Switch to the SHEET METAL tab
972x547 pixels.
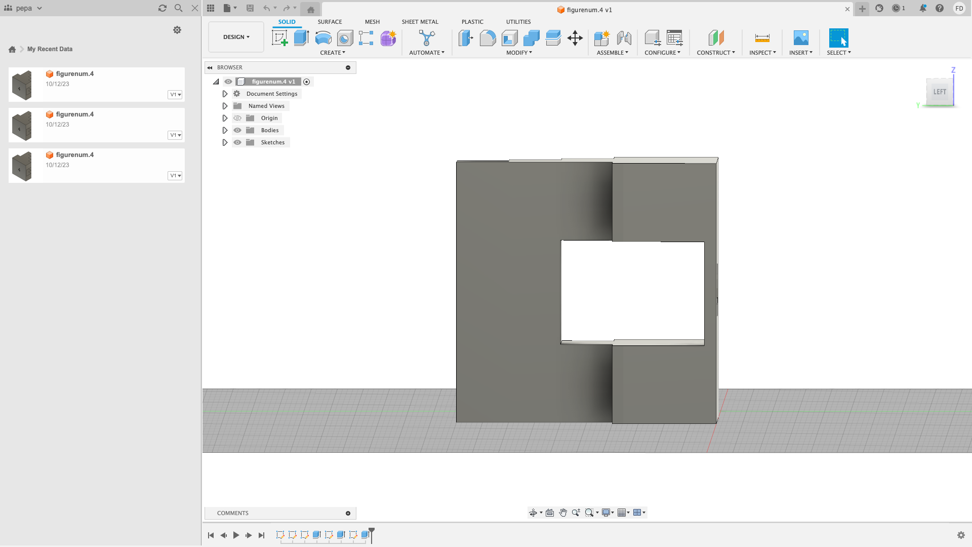pyautogui.click(x=420, y=22)
